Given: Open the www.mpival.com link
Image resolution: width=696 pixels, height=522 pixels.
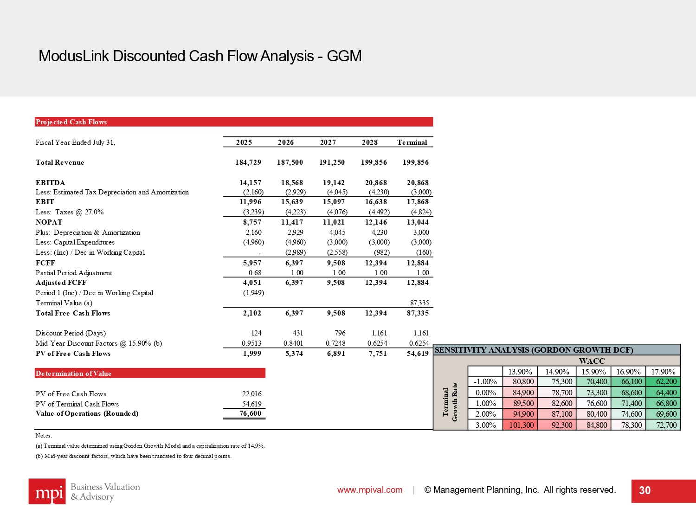Looking at the screenshot, I should (369, 490).
